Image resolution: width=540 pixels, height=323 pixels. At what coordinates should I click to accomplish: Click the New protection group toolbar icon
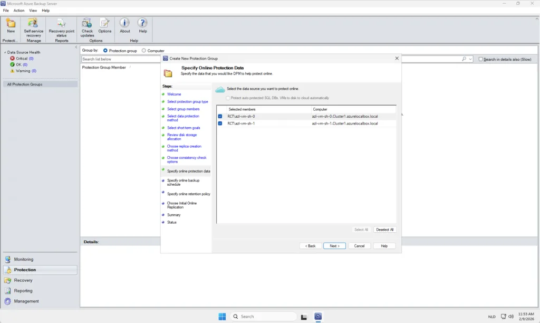point(11,23)
